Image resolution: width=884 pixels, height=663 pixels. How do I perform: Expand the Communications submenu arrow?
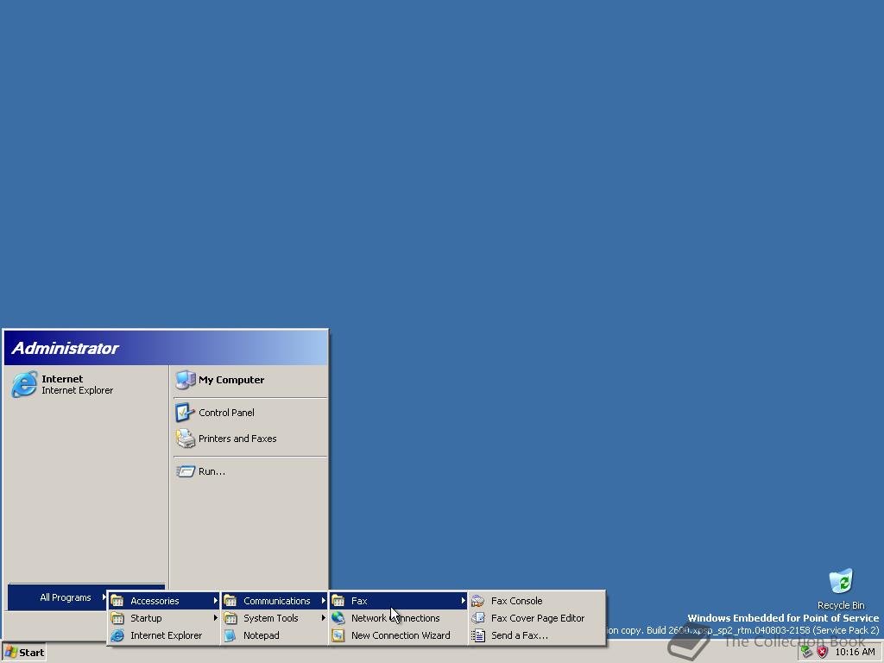(323, 601)
